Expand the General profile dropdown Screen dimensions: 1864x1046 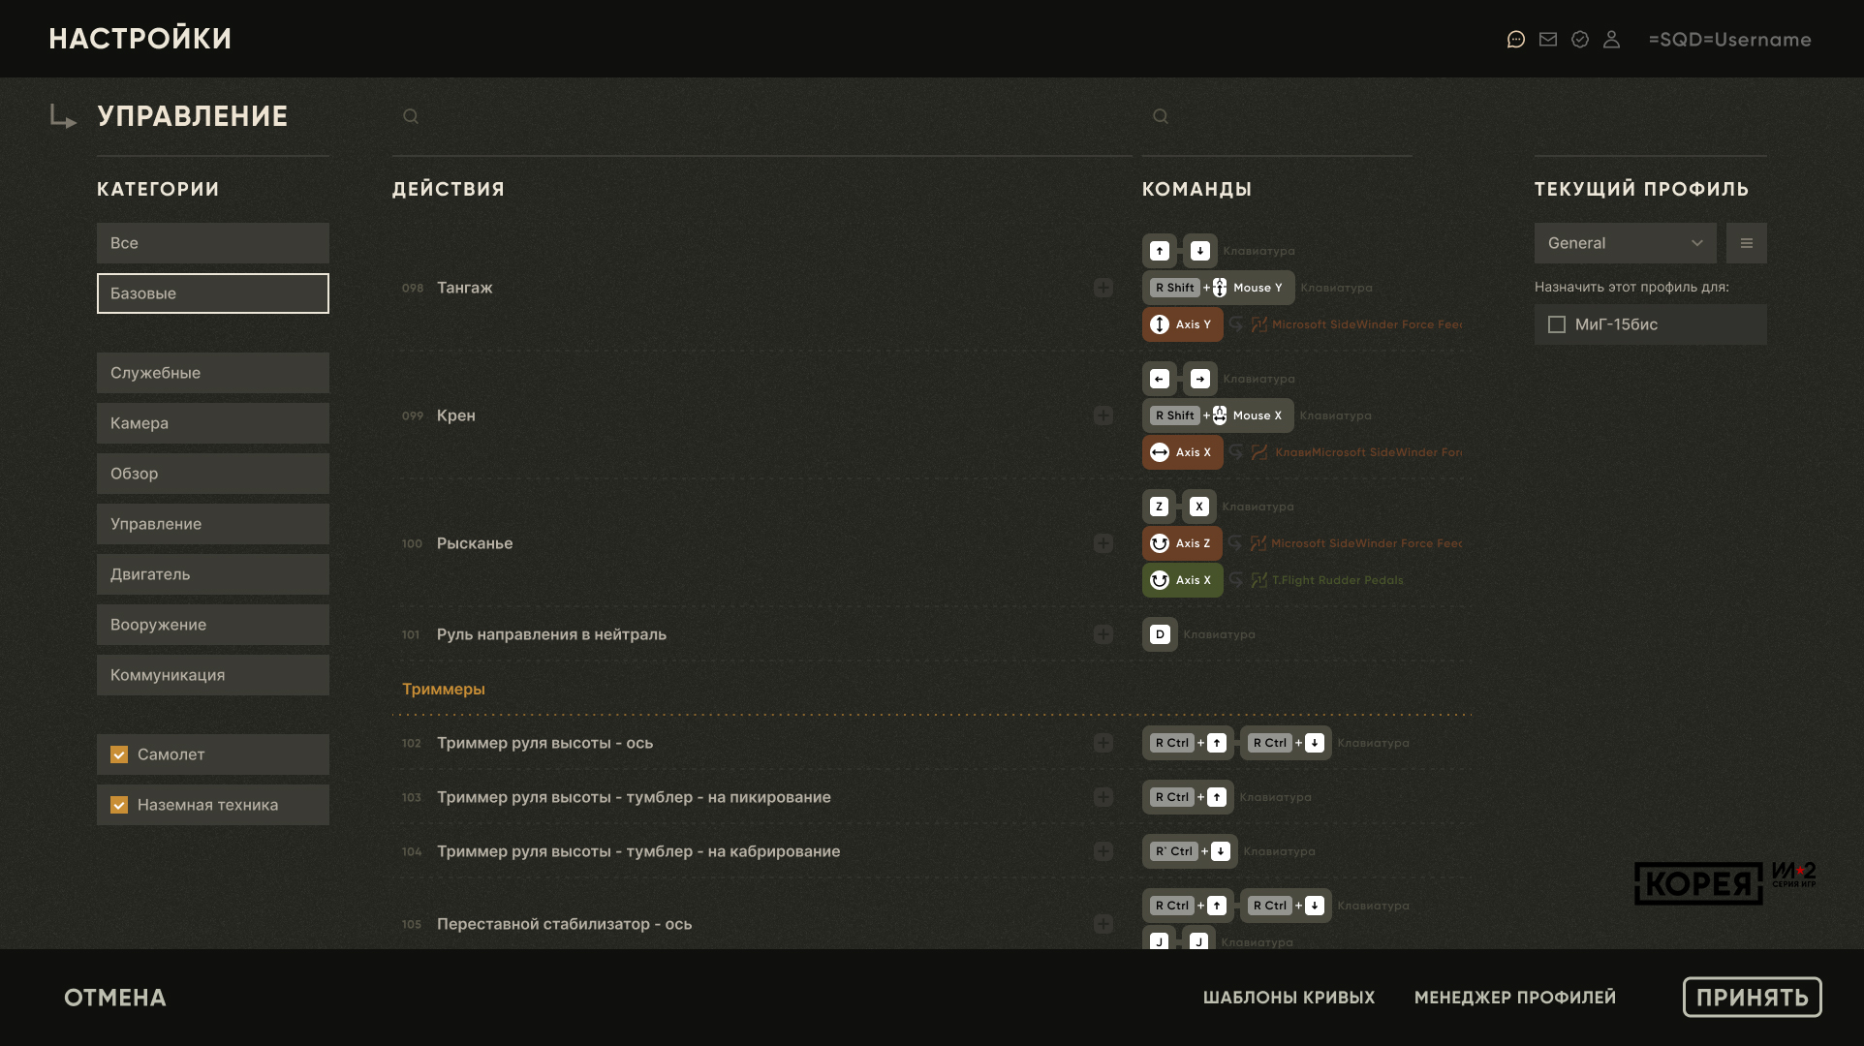click(1625, 243)
